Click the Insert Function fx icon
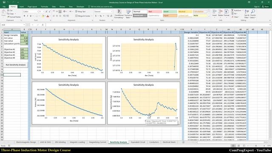The height and width of the screenshot is (153, 272). (x=42, y=25)
